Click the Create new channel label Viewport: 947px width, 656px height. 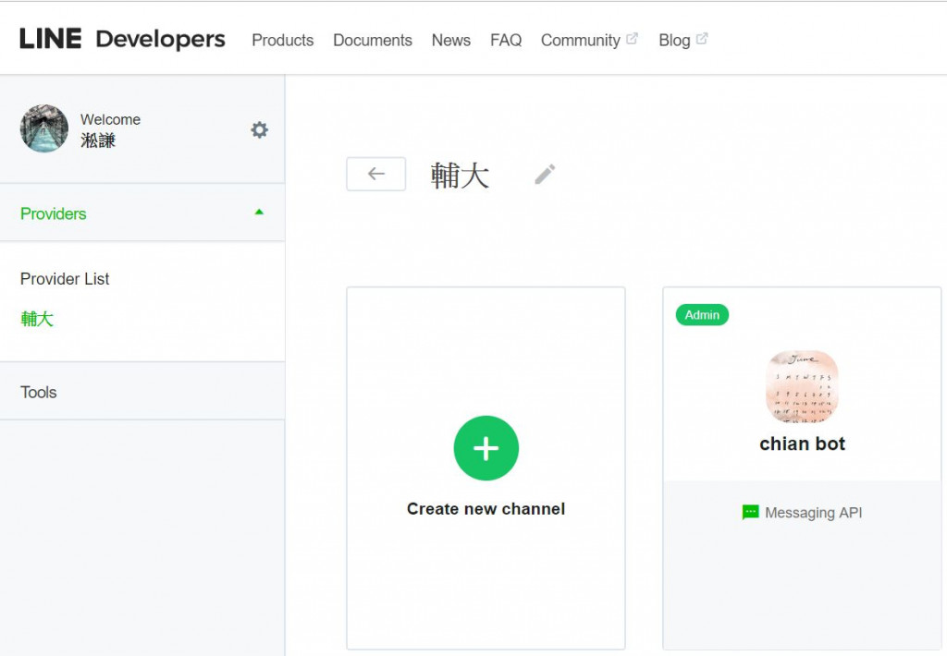(x=486, y=509)
